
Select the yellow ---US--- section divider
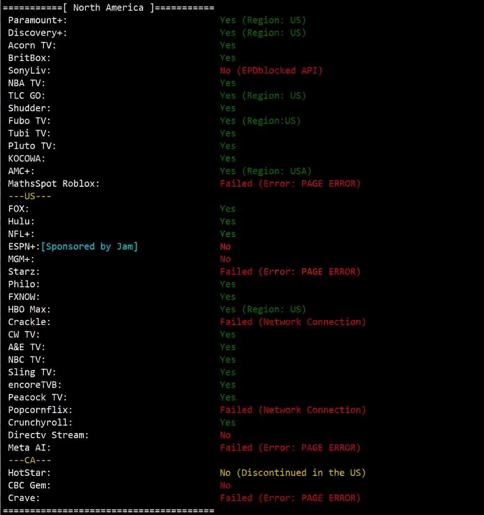click(x=30, y=196)
